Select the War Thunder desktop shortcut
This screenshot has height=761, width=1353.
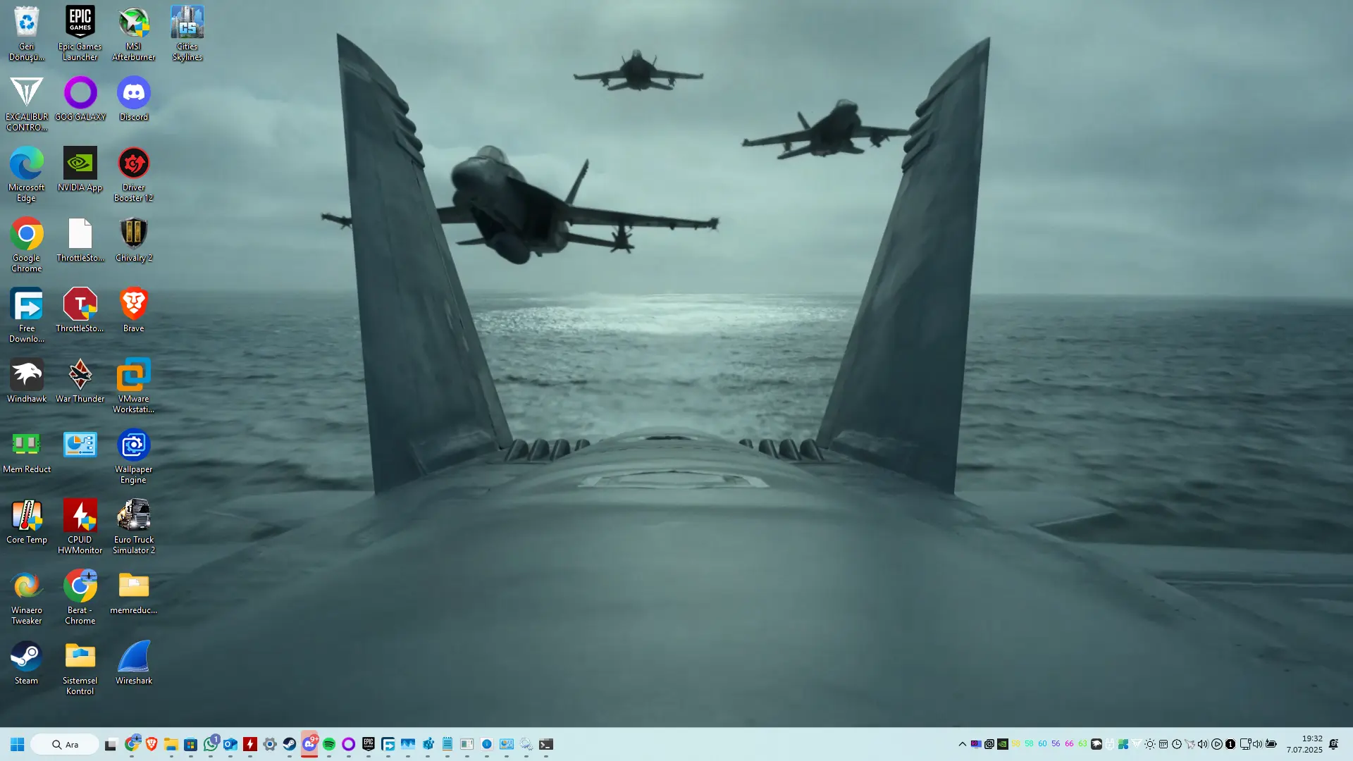pos(80,380)
